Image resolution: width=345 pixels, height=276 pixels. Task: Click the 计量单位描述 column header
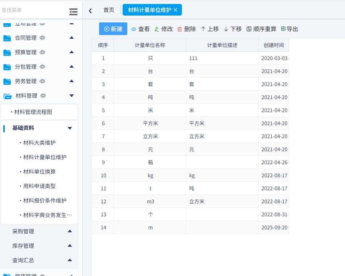click(x=222, y=45)
